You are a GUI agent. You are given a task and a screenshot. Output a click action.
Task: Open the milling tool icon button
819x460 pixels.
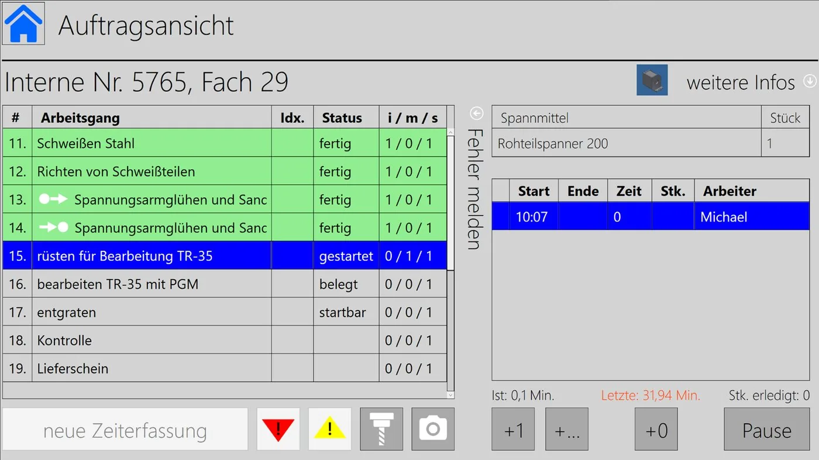click(381, 429)
